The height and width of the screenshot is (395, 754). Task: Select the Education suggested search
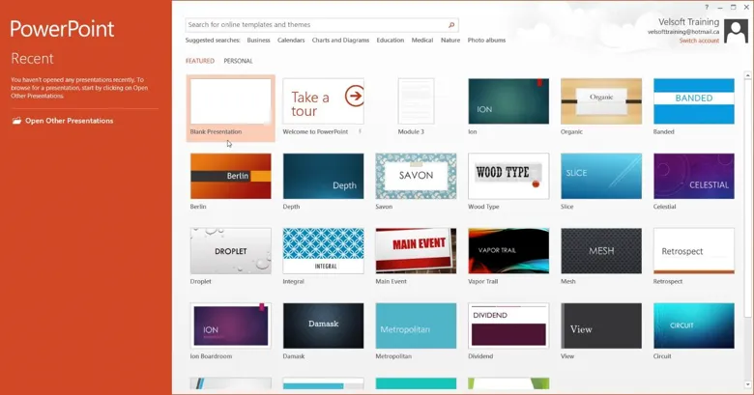[x=390, y=41]
